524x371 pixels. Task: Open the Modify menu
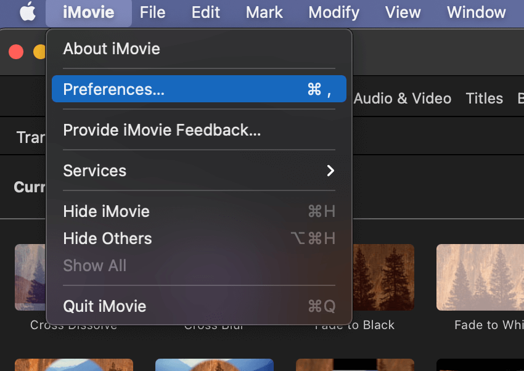click(334, 12)
